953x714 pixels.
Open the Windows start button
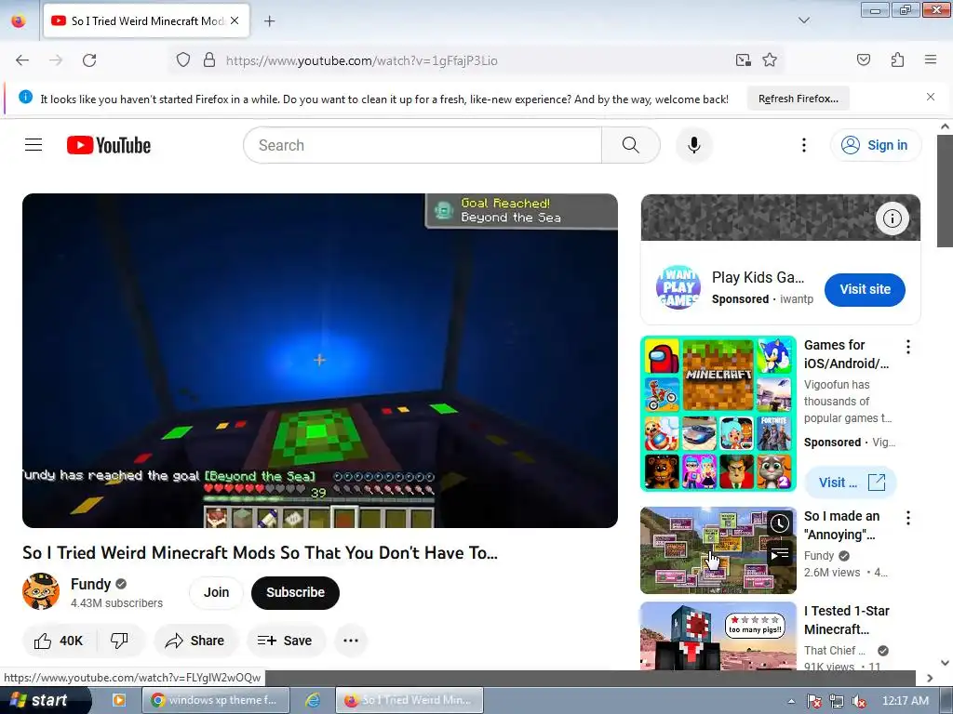45,700
